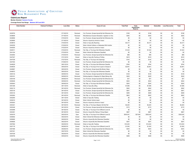Click the Total Paid column header

point(125,26)
